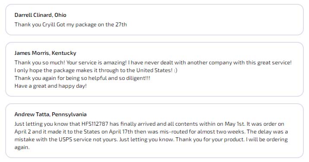Select the first testimonial card by Darrell
Image resolution: width=309 pixels, height=162 pixels.
[155, 20]
